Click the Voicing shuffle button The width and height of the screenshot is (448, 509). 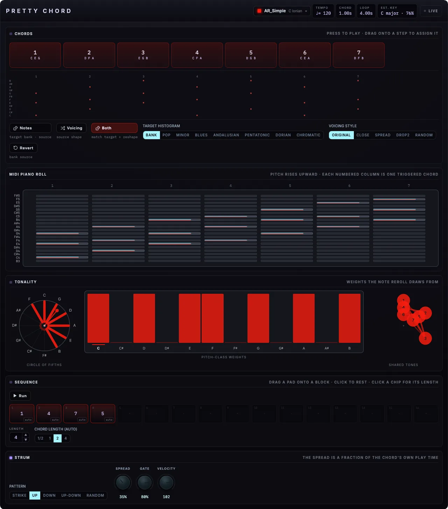[71, 128]
